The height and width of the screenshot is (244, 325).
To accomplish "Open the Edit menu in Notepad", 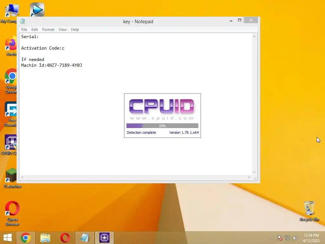I will click(34, 30).
